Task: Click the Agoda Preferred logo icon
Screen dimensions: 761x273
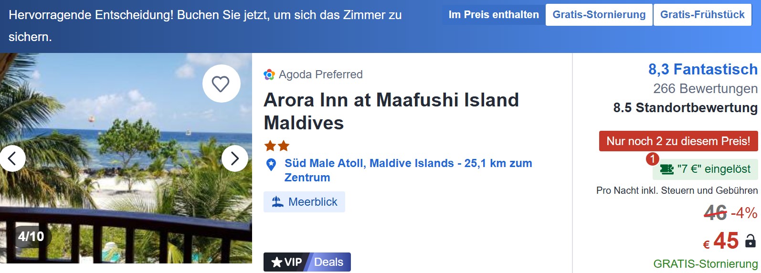Action: pyautogui.click(x=269, y=74)
